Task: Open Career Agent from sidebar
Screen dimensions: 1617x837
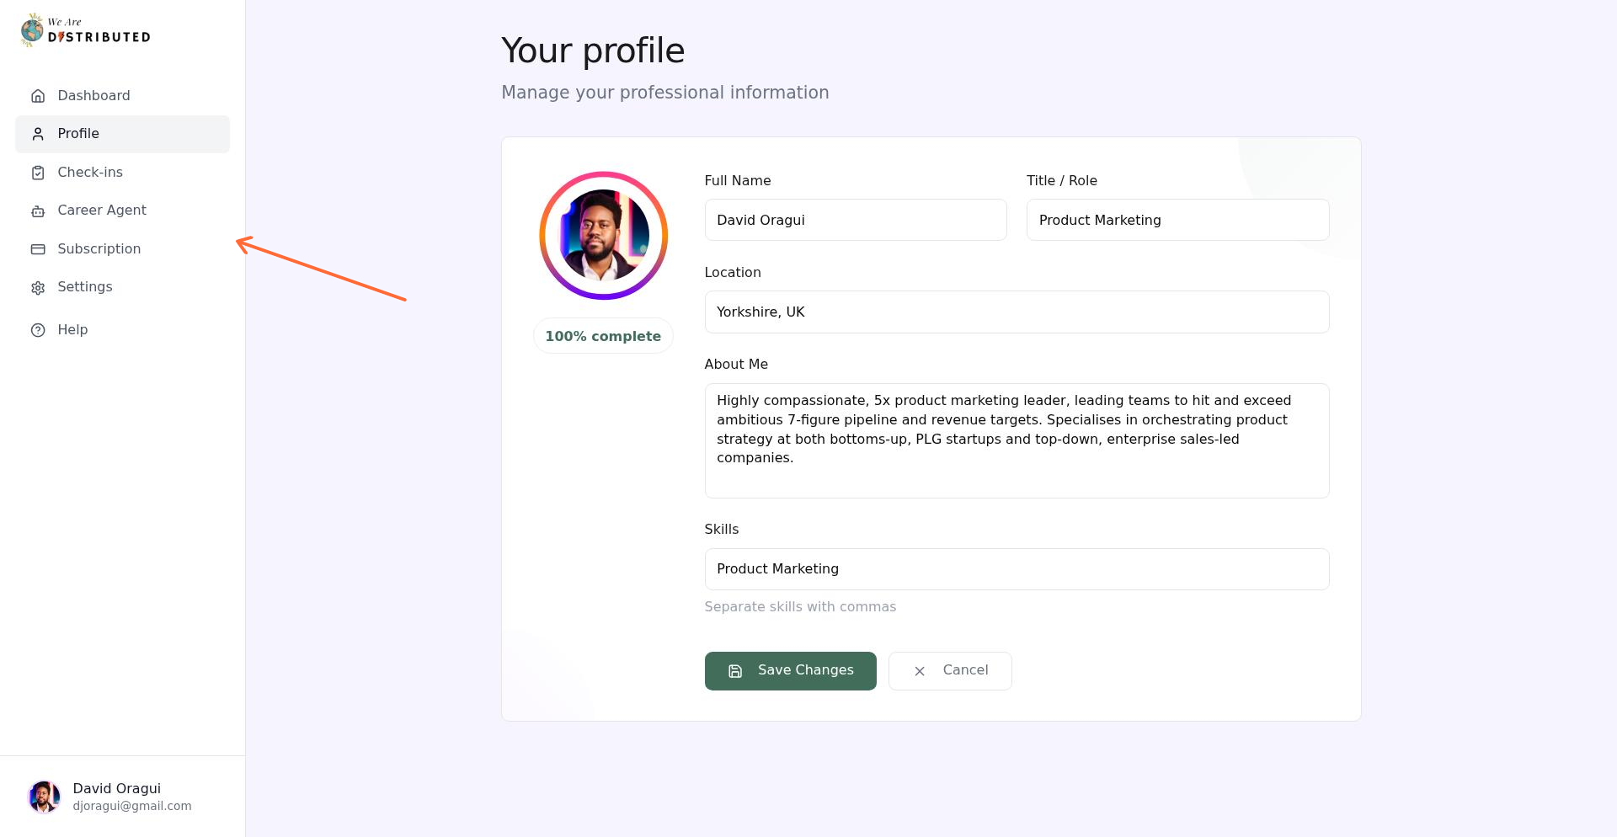Action: point(102,211)
